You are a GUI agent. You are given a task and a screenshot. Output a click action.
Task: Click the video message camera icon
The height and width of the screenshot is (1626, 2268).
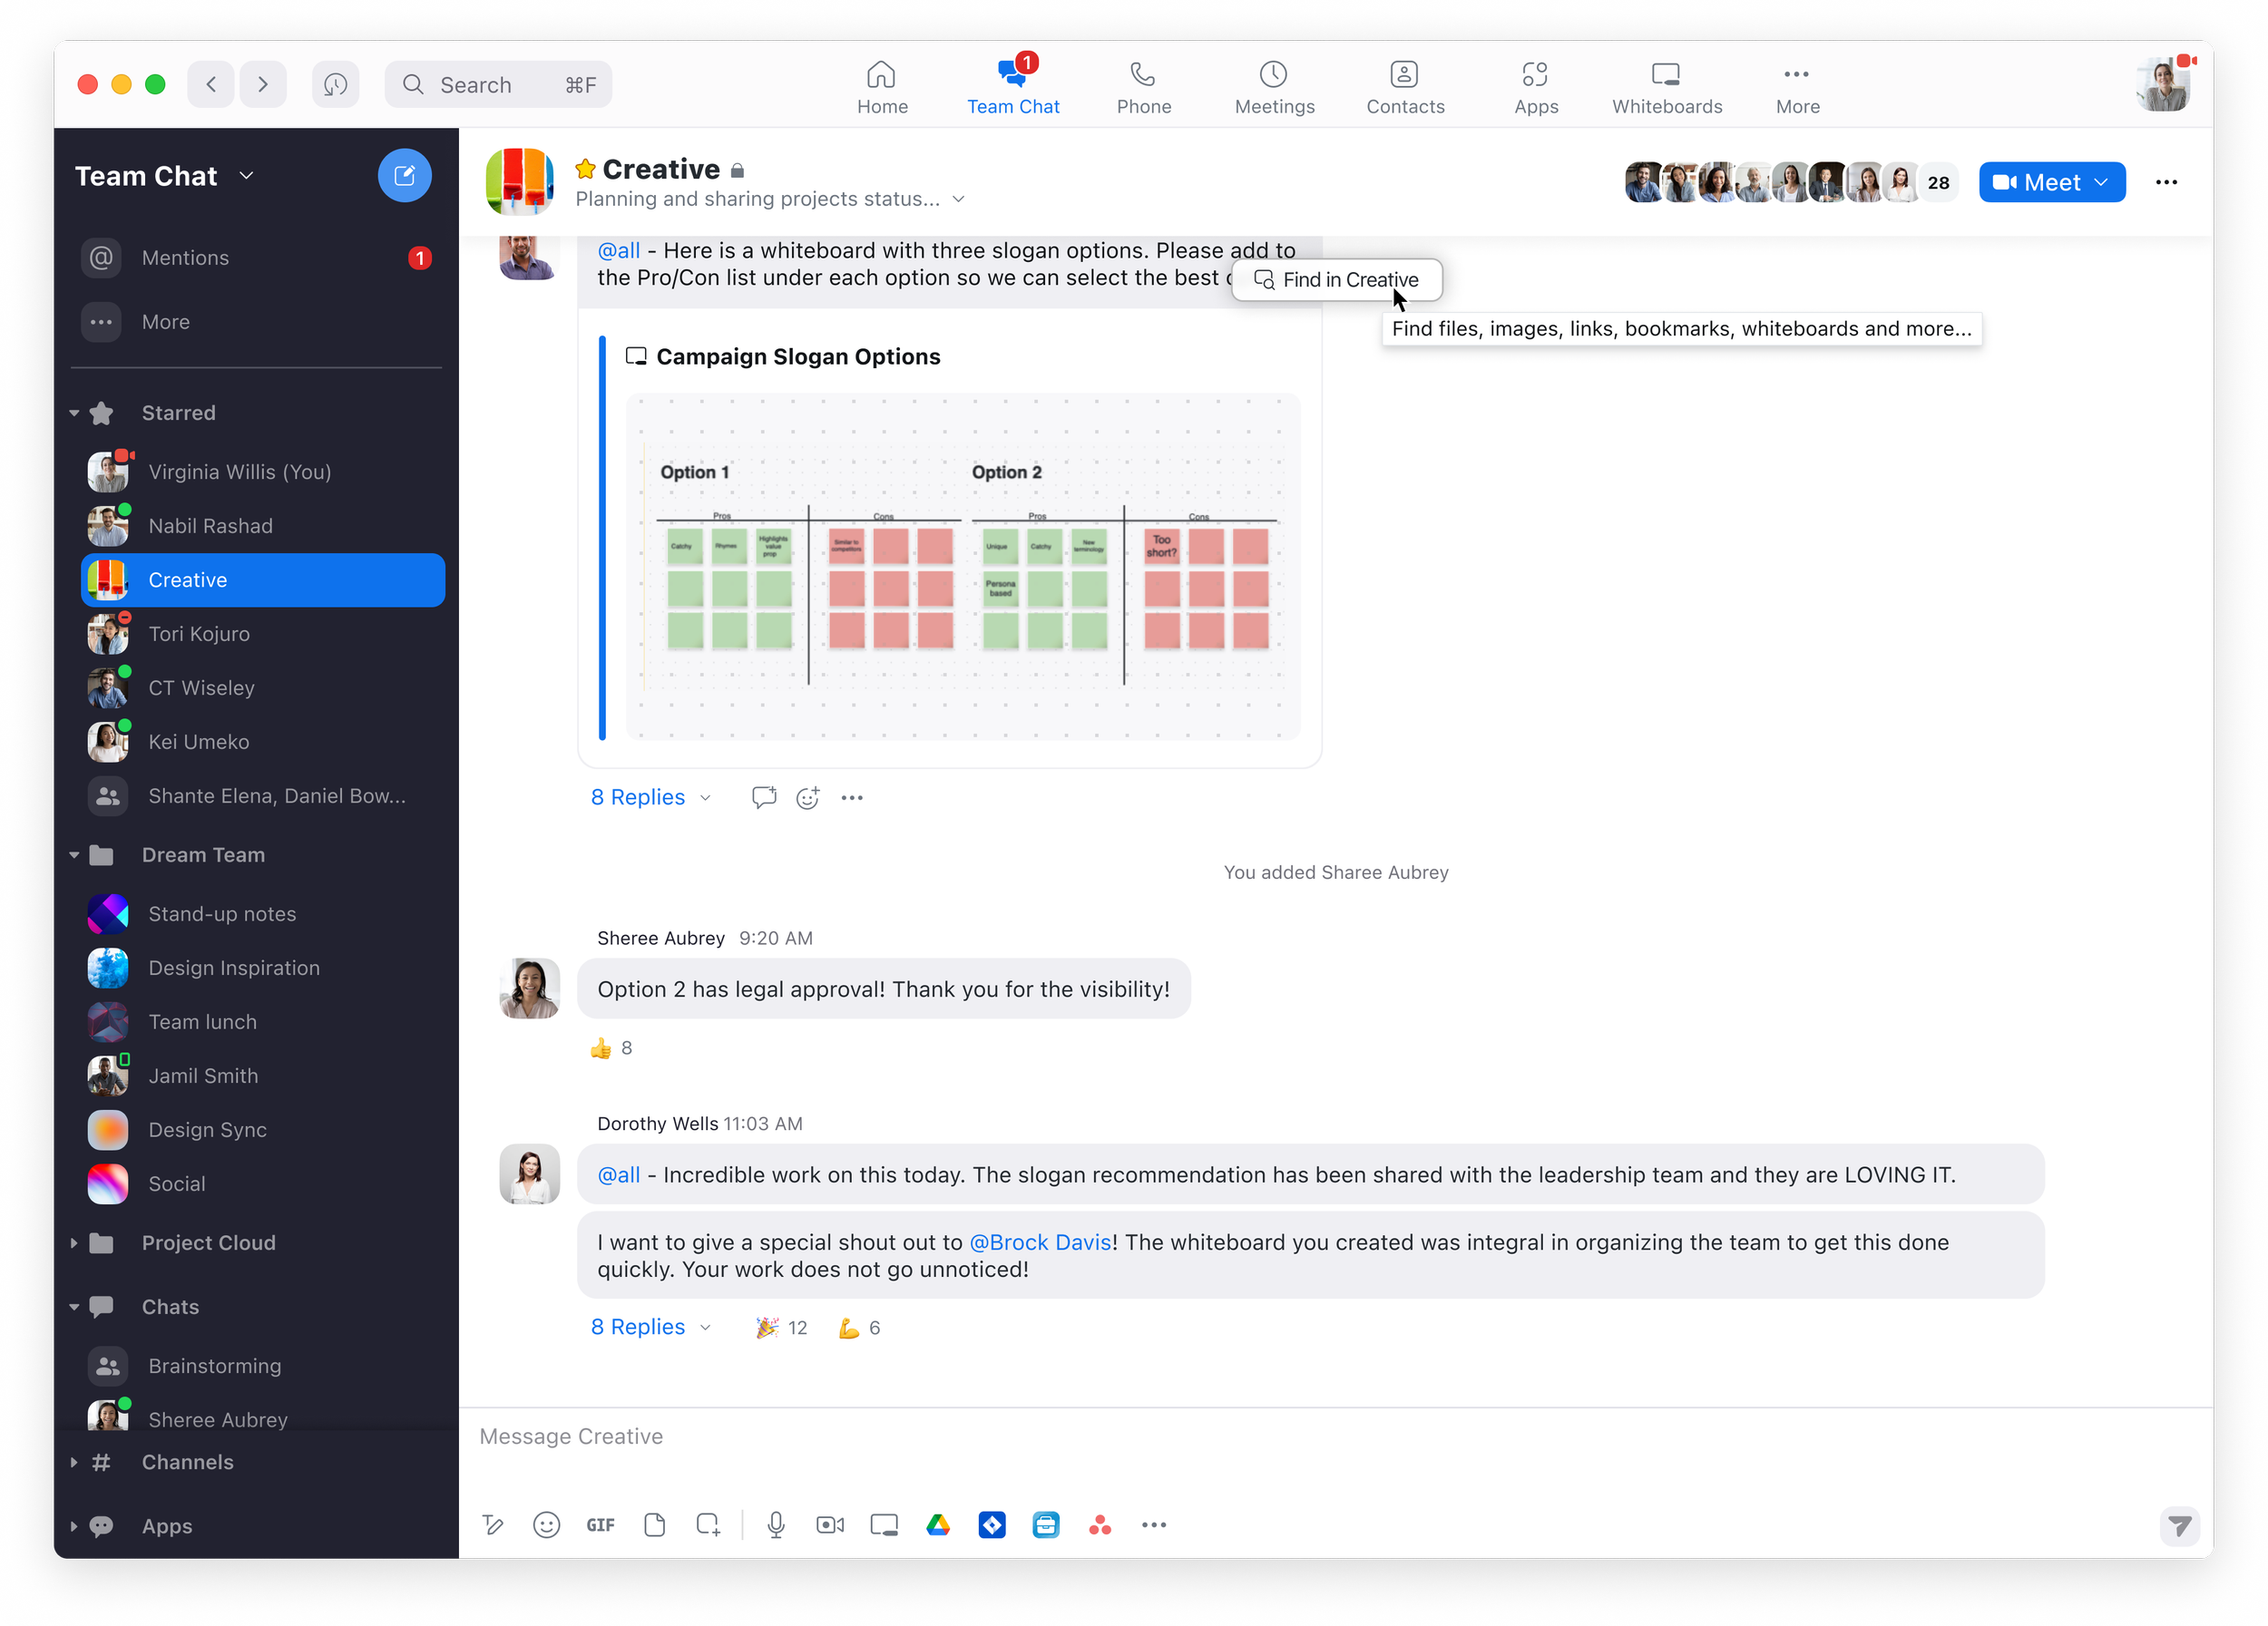pos(830,1524)
